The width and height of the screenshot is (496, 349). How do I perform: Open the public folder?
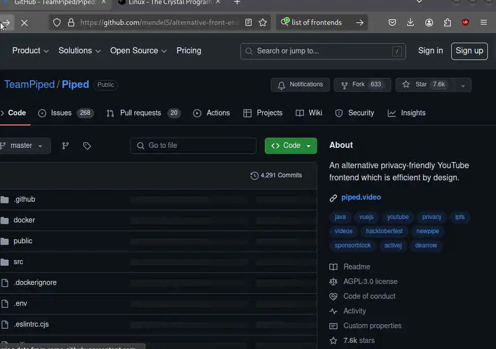click(x=23, y=241)
